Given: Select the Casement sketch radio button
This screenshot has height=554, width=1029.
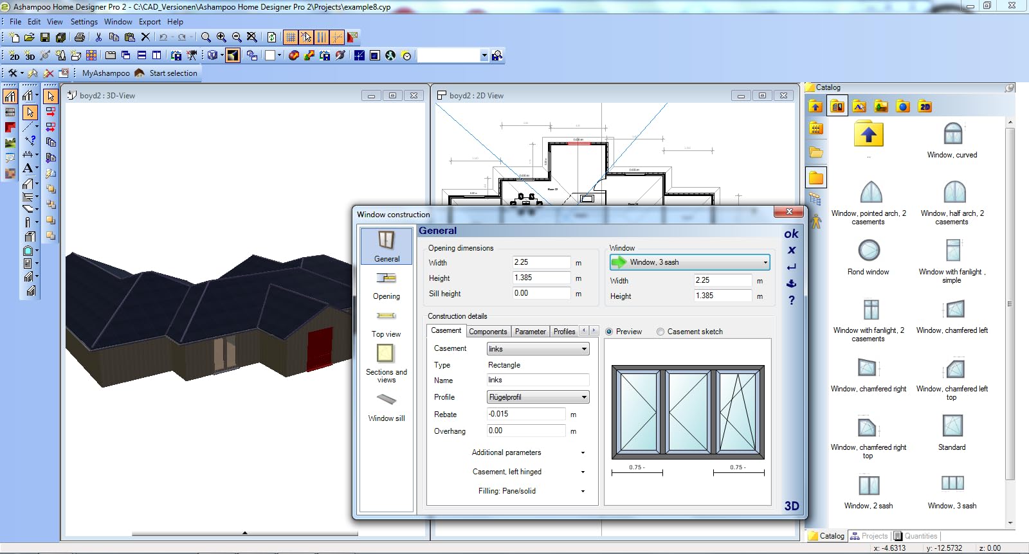Looking at the screenshot, I should click(x=660, y=332).
